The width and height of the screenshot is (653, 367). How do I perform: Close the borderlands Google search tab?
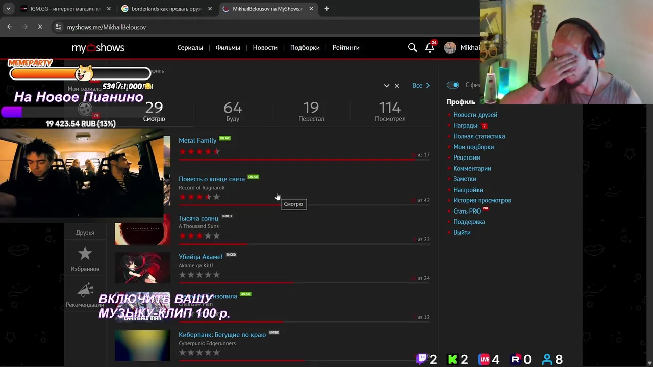click(x=210, y=9)
